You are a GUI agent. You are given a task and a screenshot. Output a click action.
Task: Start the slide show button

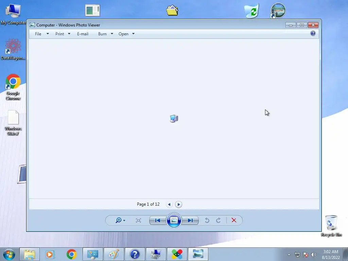tap(174, 220)
